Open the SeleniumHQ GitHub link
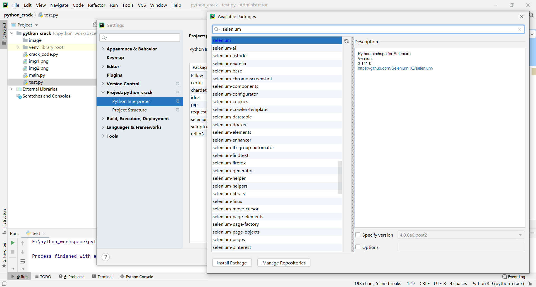536x287 pixels. (395, 68)
